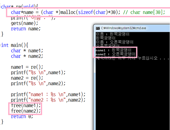Click console output '이름 : 왼쪽궁뎅이'
Image resolution: width=170 pixels, height=130 pixels.
point(113,34)
